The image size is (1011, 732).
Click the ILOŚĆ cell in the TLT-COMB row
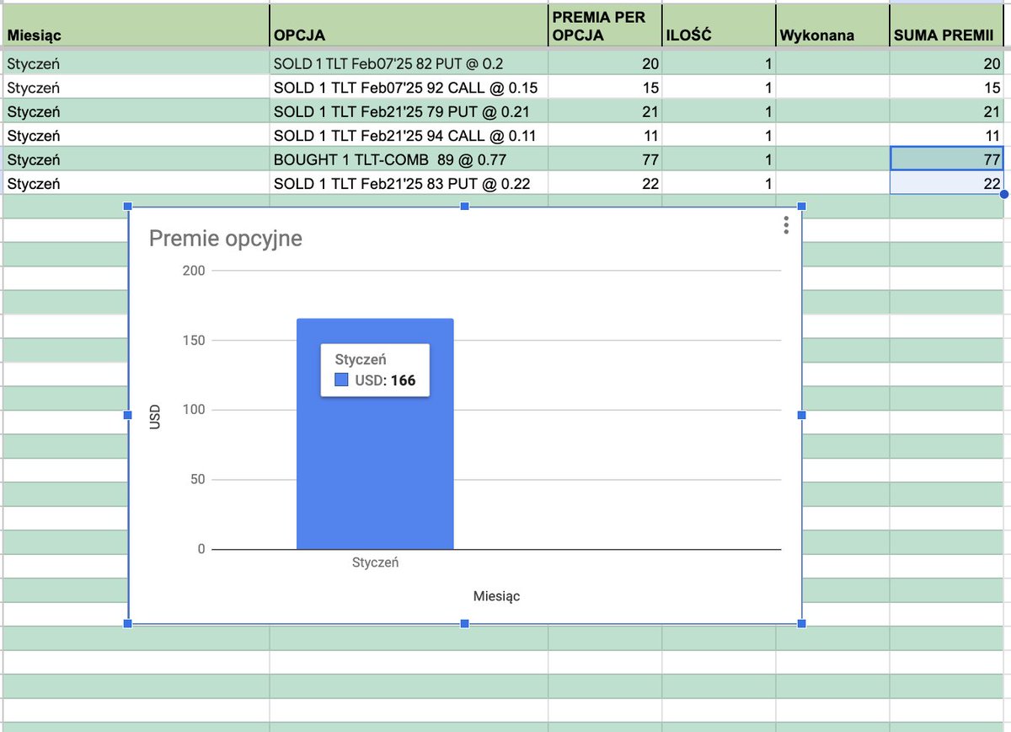coord(719,159)
